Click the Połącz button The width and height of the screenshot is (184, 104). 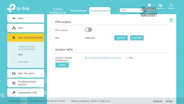coord(62,65)
